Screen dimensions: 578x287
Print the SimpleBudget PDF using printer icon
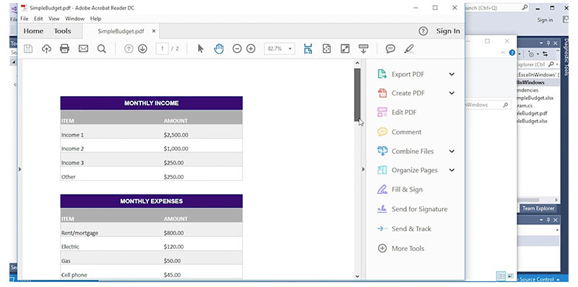64,48
